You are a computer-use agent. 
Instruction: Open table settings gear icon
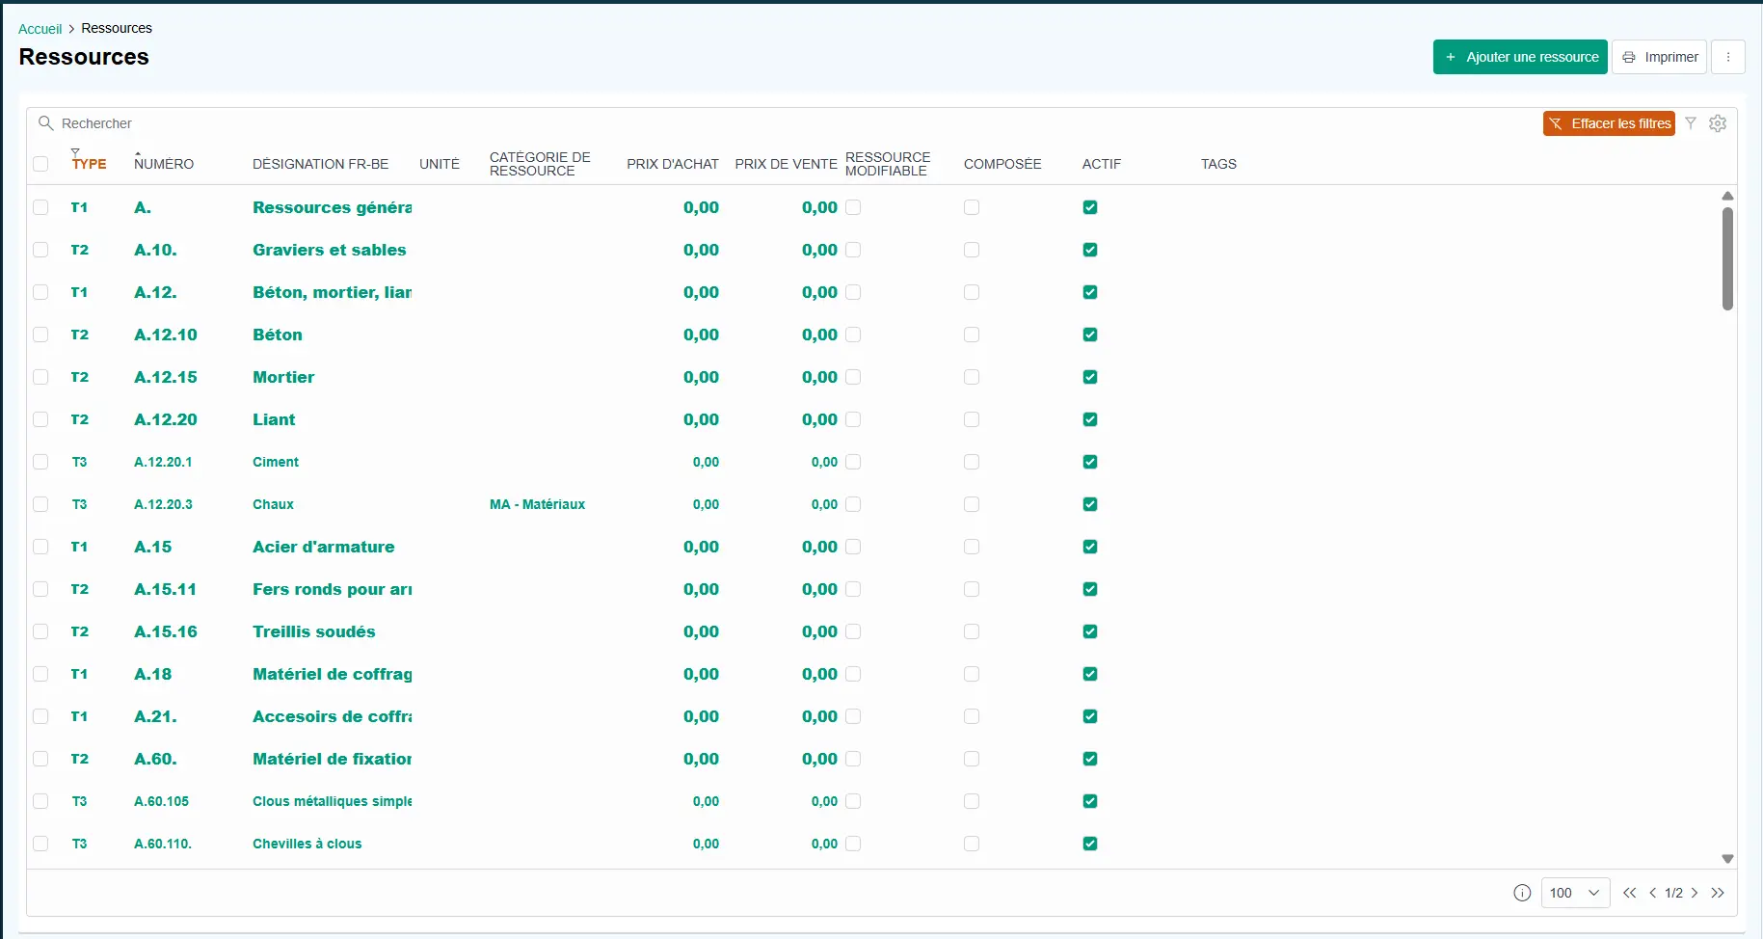1718,123
